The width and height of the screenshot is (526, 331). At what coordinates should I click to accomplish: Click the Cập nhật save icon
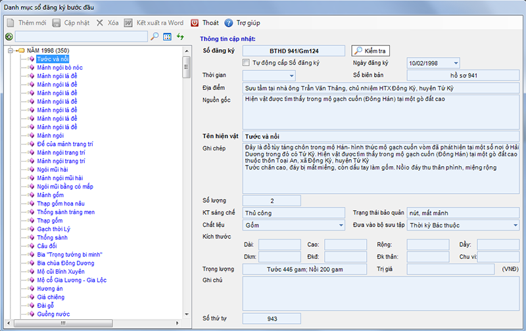pos(56,23)
